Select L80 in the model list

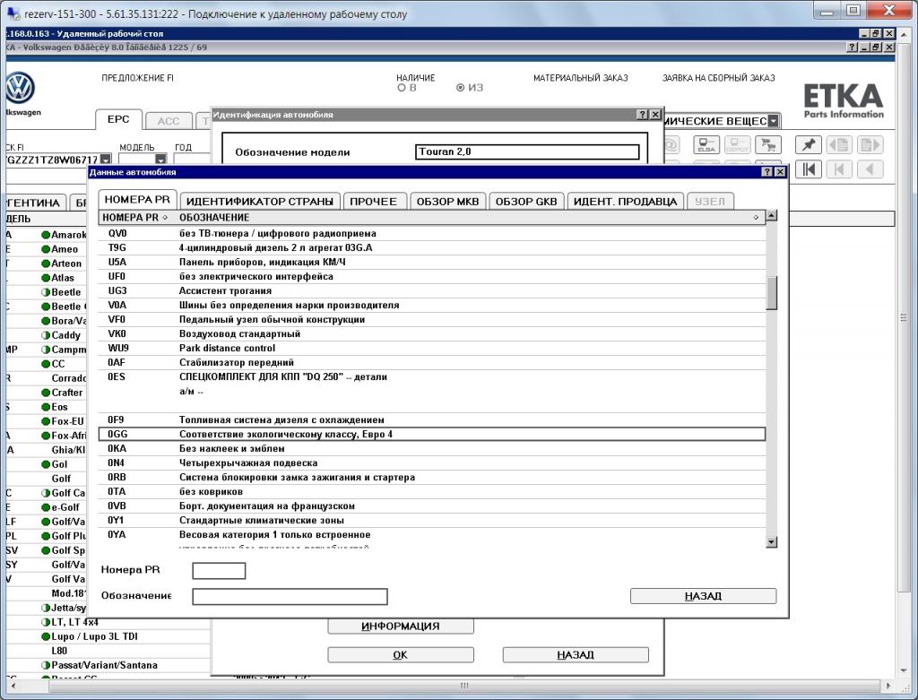click(59, 651)
